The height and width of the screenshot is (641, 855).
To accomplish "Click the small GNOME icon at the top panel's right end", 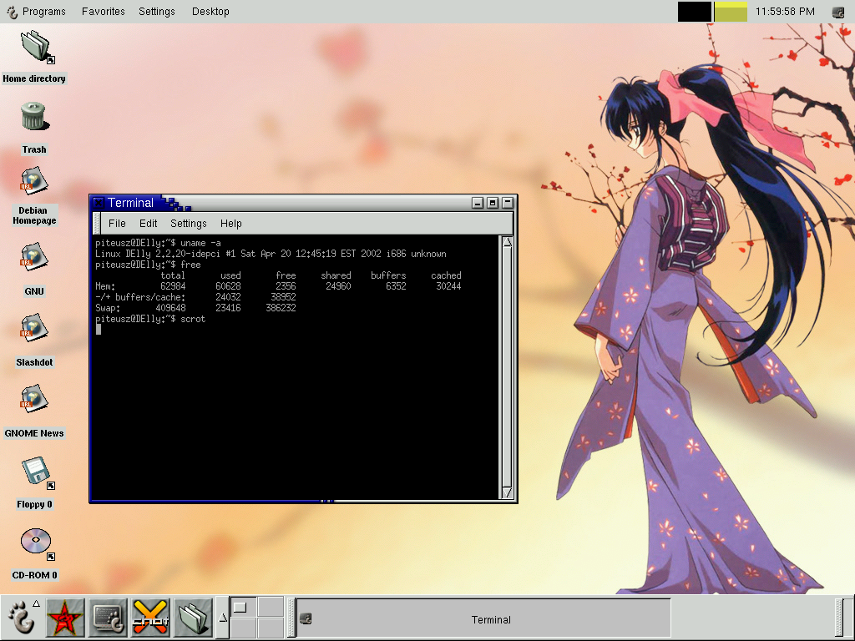I will click(838, 12).
